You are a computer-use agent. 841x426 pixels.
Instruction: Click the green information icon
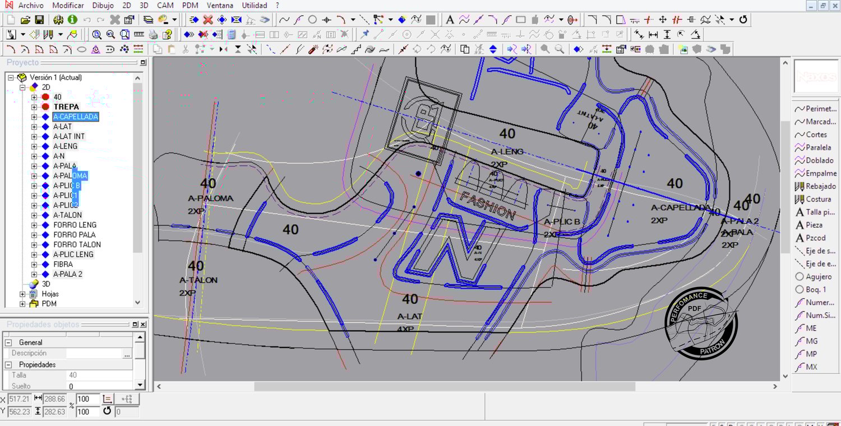point(72,20)
